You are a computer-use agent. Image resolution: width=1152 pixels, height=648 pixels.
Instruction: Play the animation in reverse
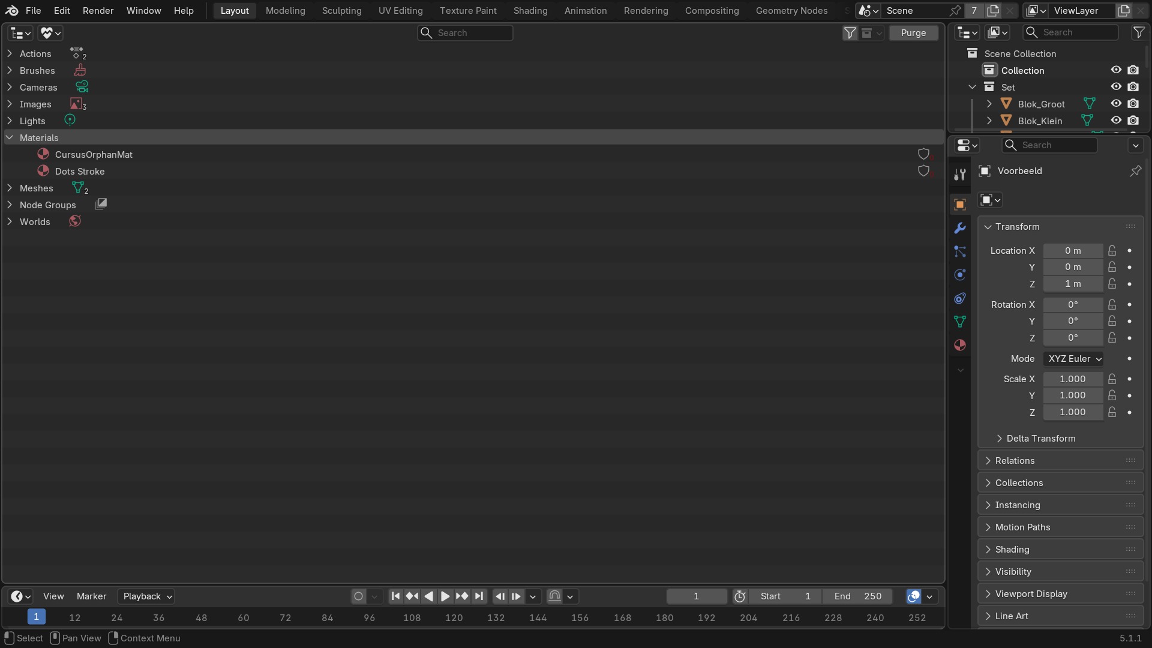(x=428, y=596)
